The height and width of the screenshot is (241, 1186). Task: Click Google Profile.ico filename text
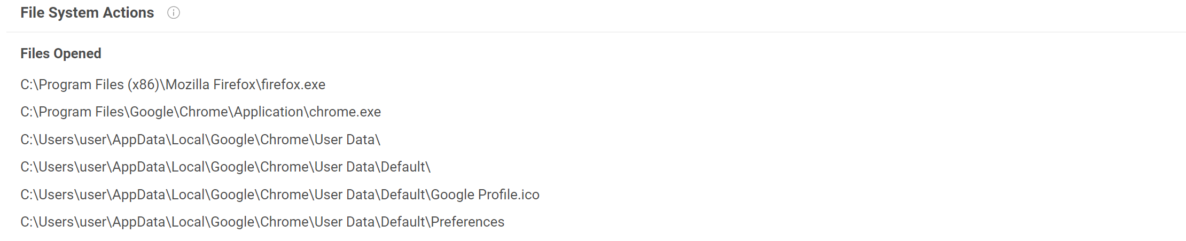pyautogui.click(x=485, y=195)
